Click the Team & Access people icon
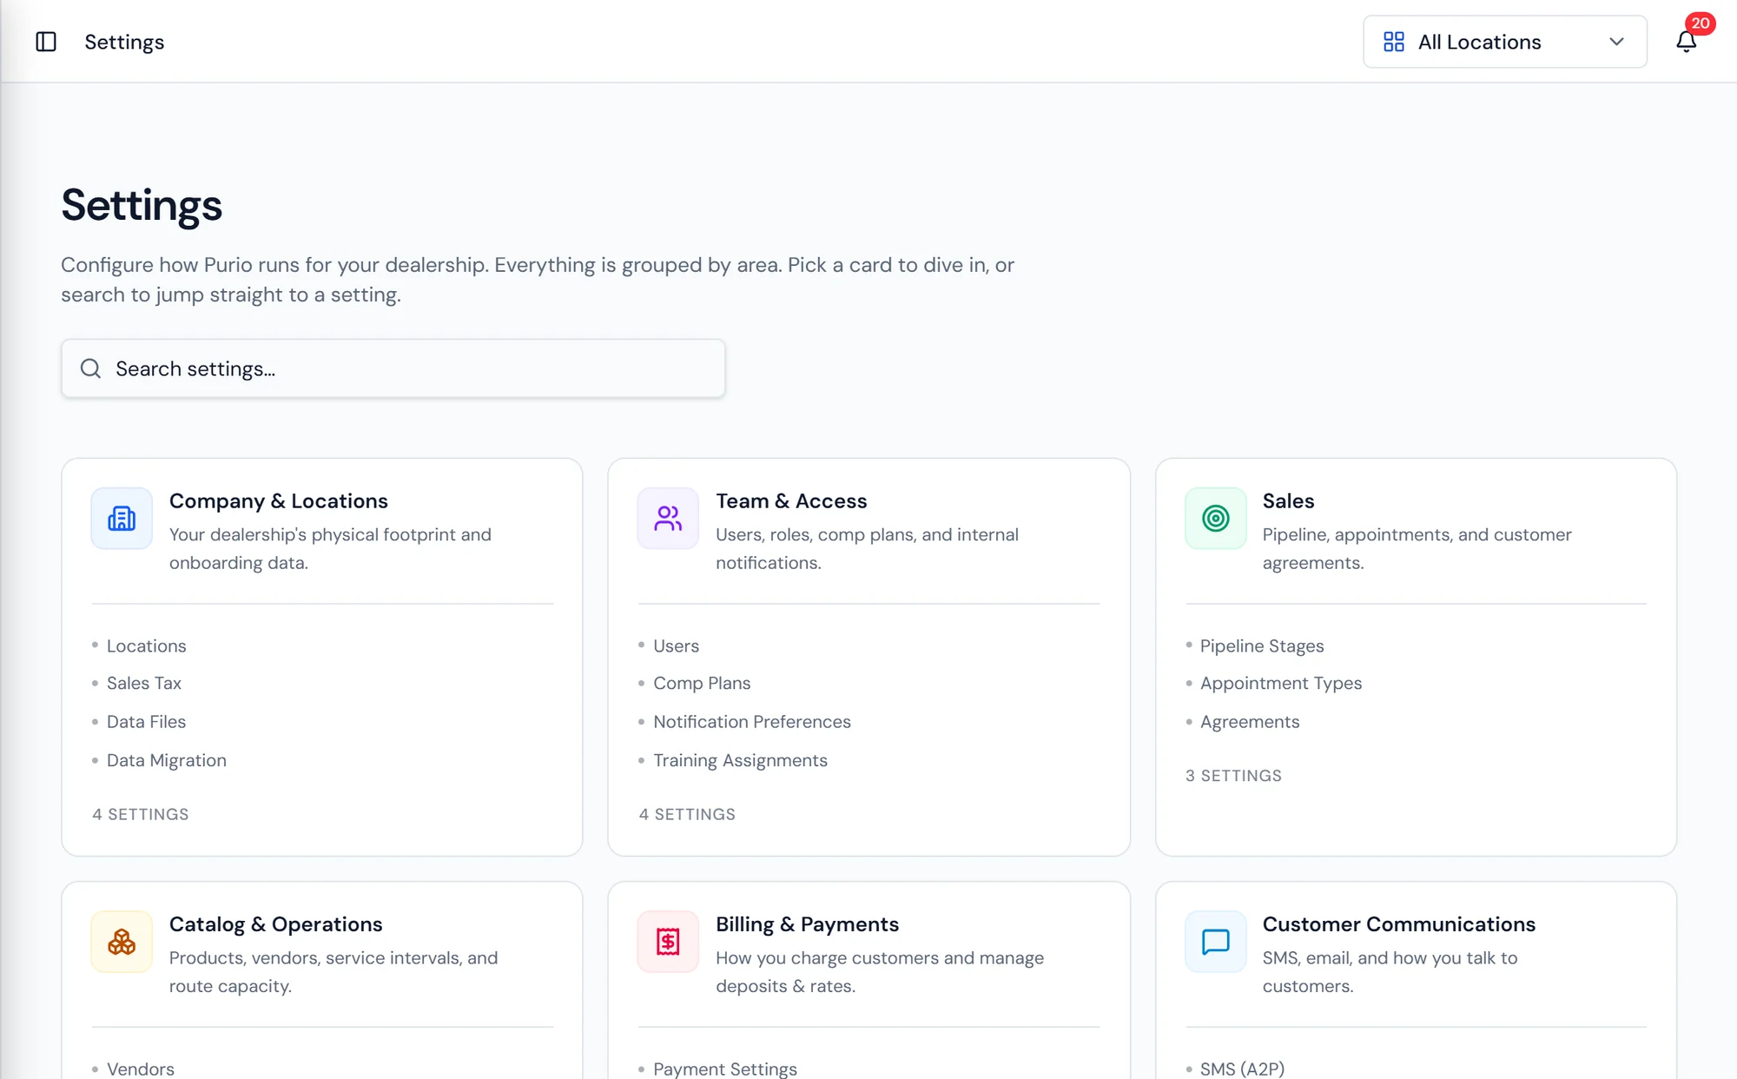Image resolution: width=1737 pixels, height=1079 pixels. point(668,519)
